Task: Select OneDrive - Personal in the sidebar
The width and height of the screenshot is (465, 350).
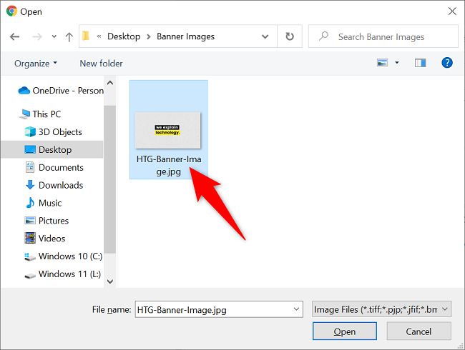Action: click(61, 91)
